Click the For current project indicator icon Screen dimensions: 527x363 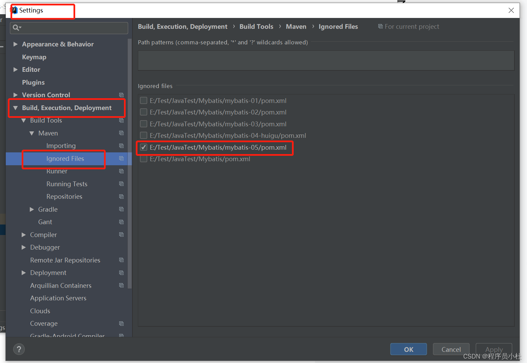(381, 26)
